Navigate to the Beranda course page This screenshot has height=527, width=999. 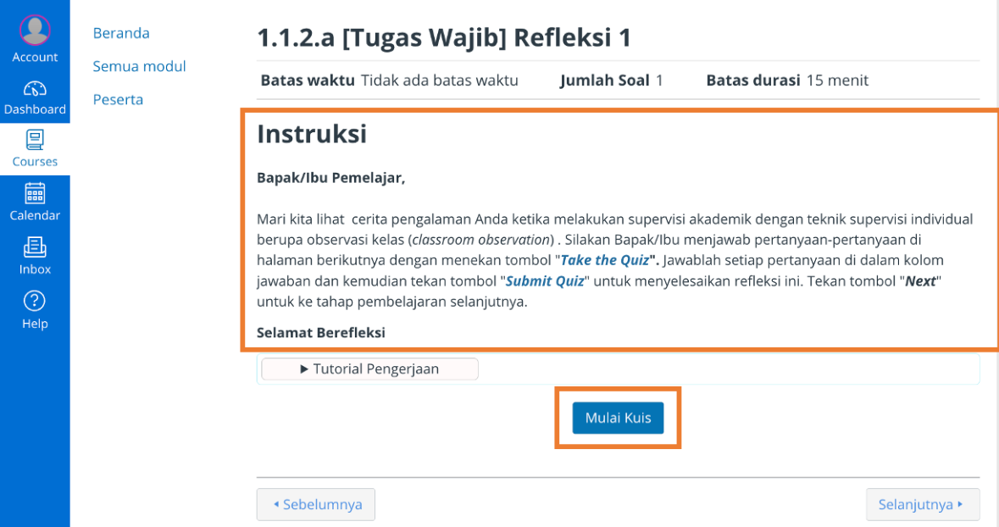click(x=121, y=33)
